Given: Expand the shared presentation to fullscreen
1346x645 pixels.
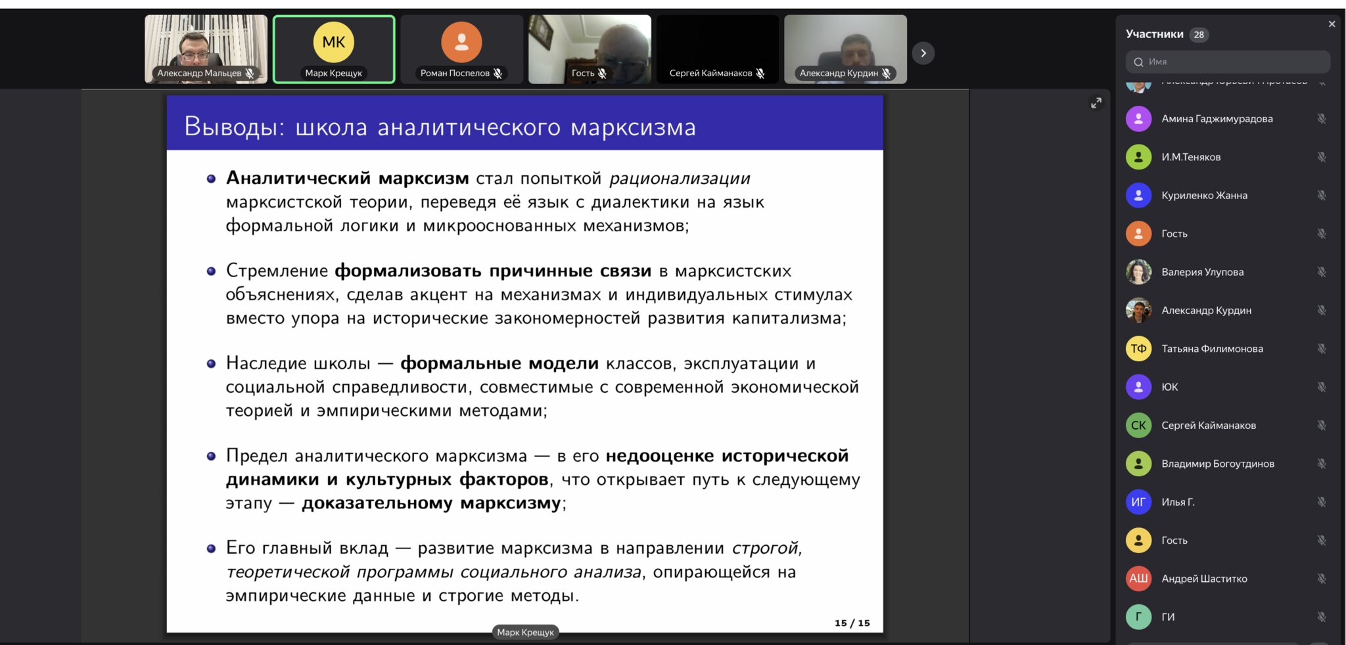Looking at the screenshot, I should point(1096,103).
